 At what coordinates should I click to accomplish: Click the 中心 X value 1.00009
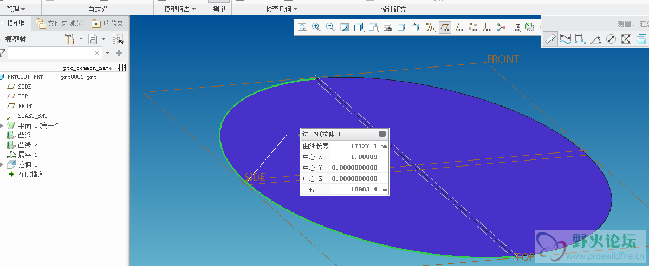coord(365,157)
